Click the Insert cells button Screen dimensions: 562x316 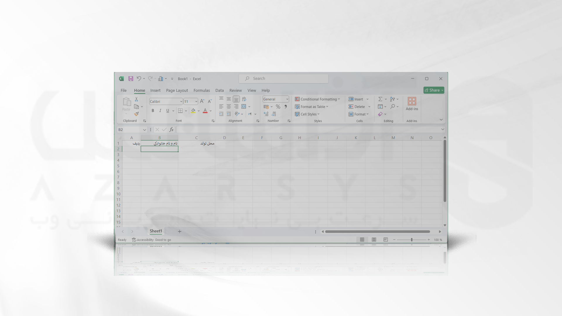356,99
